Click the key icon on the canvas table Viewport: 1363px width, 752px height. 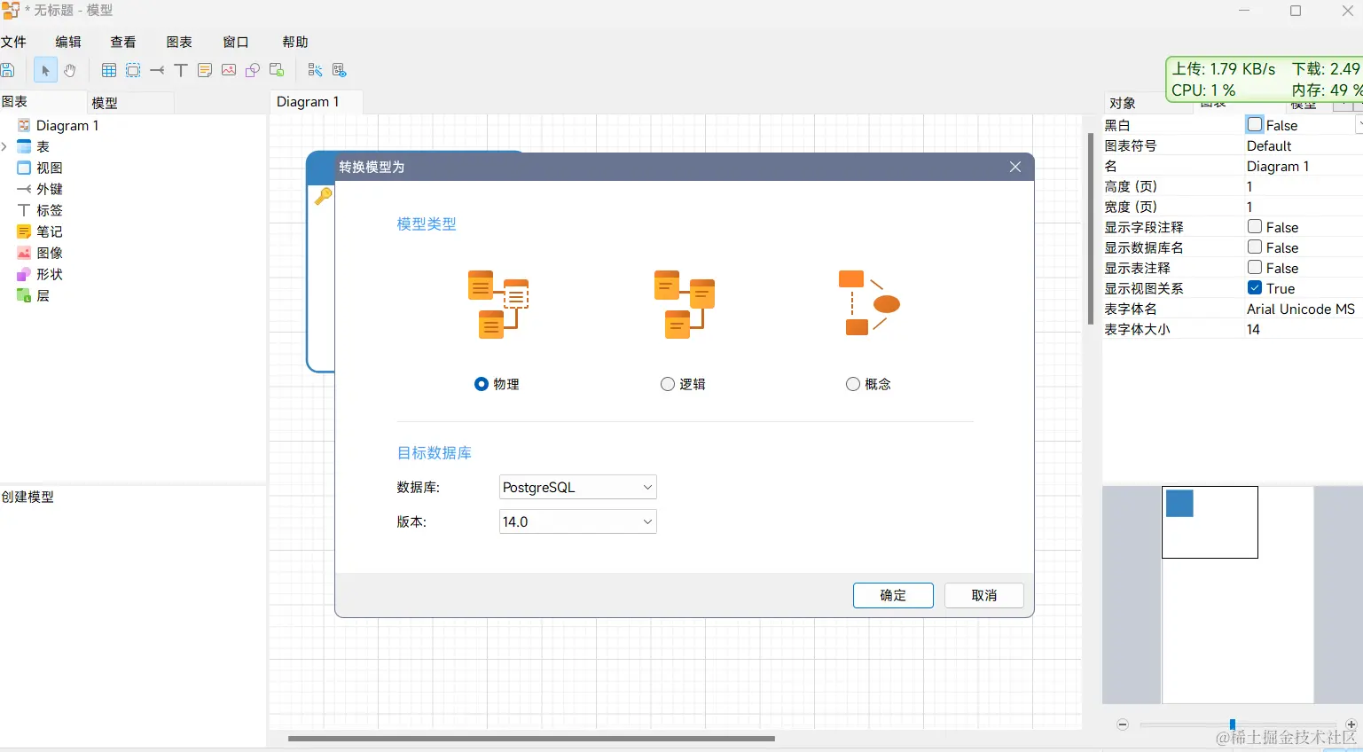click(x=323, y=196)
